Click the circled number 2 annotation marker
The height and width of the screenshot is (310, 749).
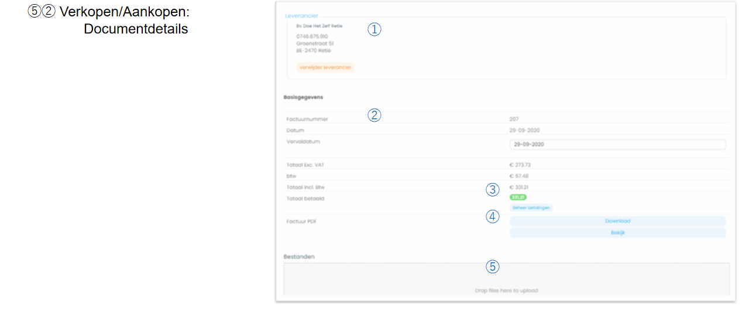pos(374,115)
